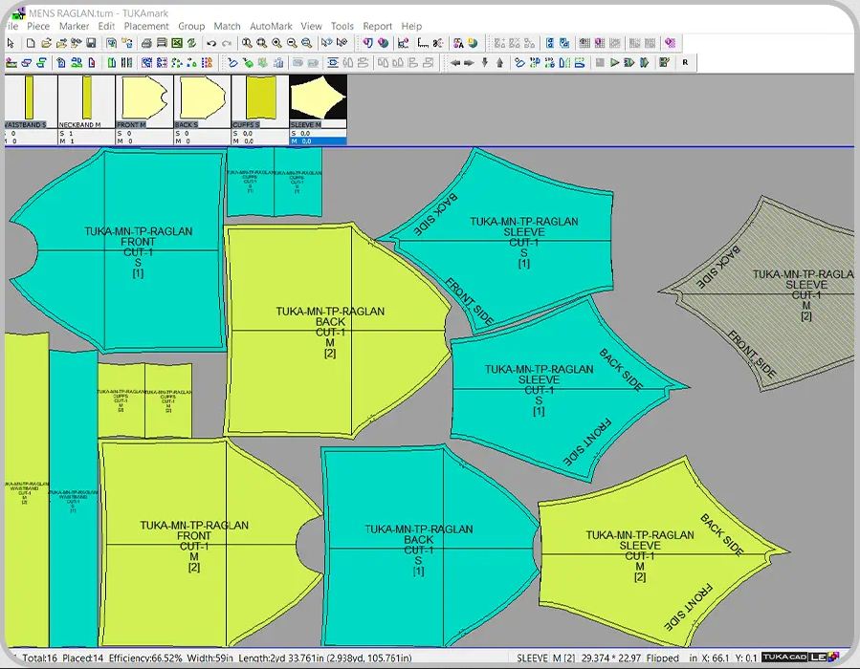Select the NECKBAND M piece thumbnail
The width and height of the screenshot is (860, 669).
[86, 97]
